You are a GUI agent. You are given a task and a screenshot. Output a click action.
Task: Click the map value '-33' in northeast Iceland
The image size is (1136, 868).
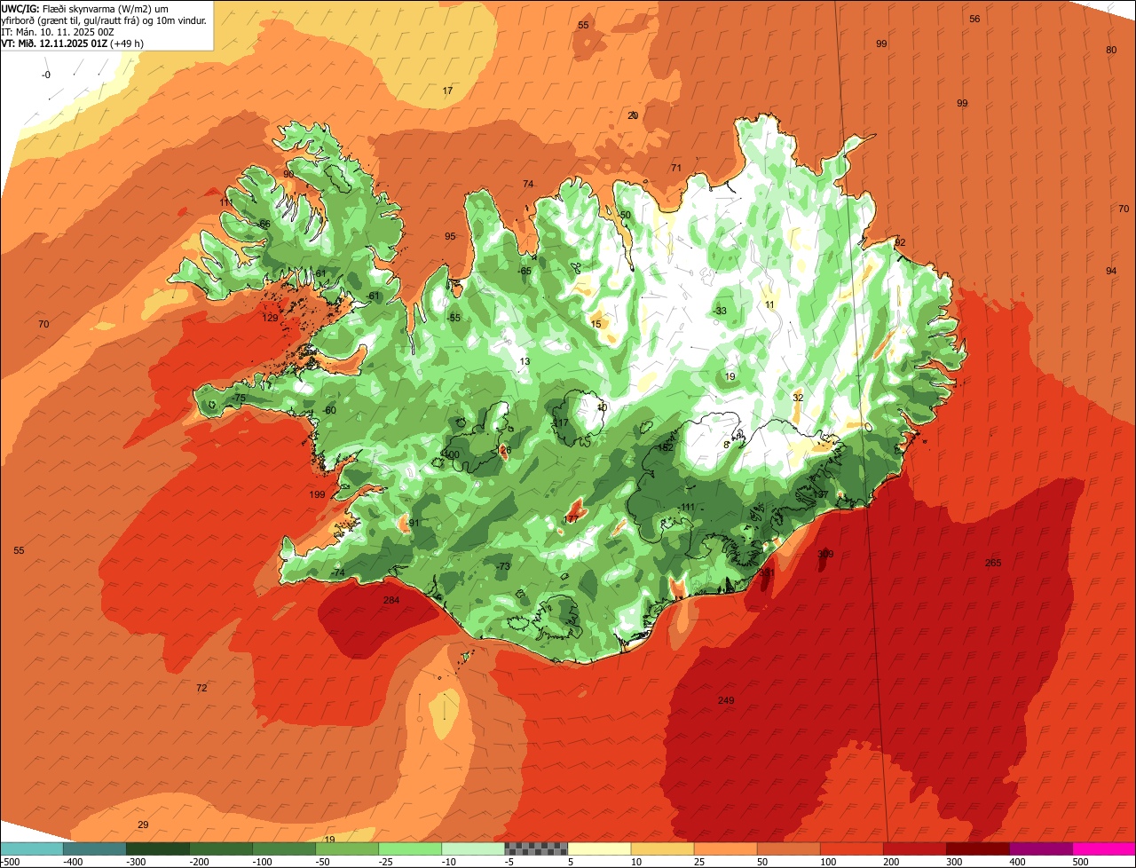point(719,311)
